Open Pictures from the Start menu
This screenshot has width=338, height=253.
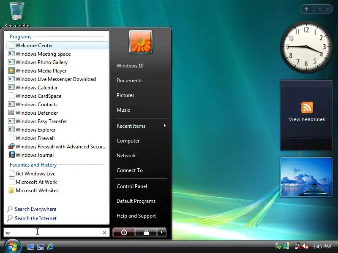point(125,95)
